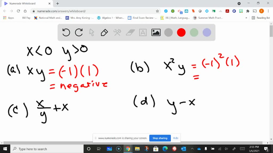The width and height of the screenshot is (273, 153).
Task: Open a new browser tab
Action: [58, 3]
